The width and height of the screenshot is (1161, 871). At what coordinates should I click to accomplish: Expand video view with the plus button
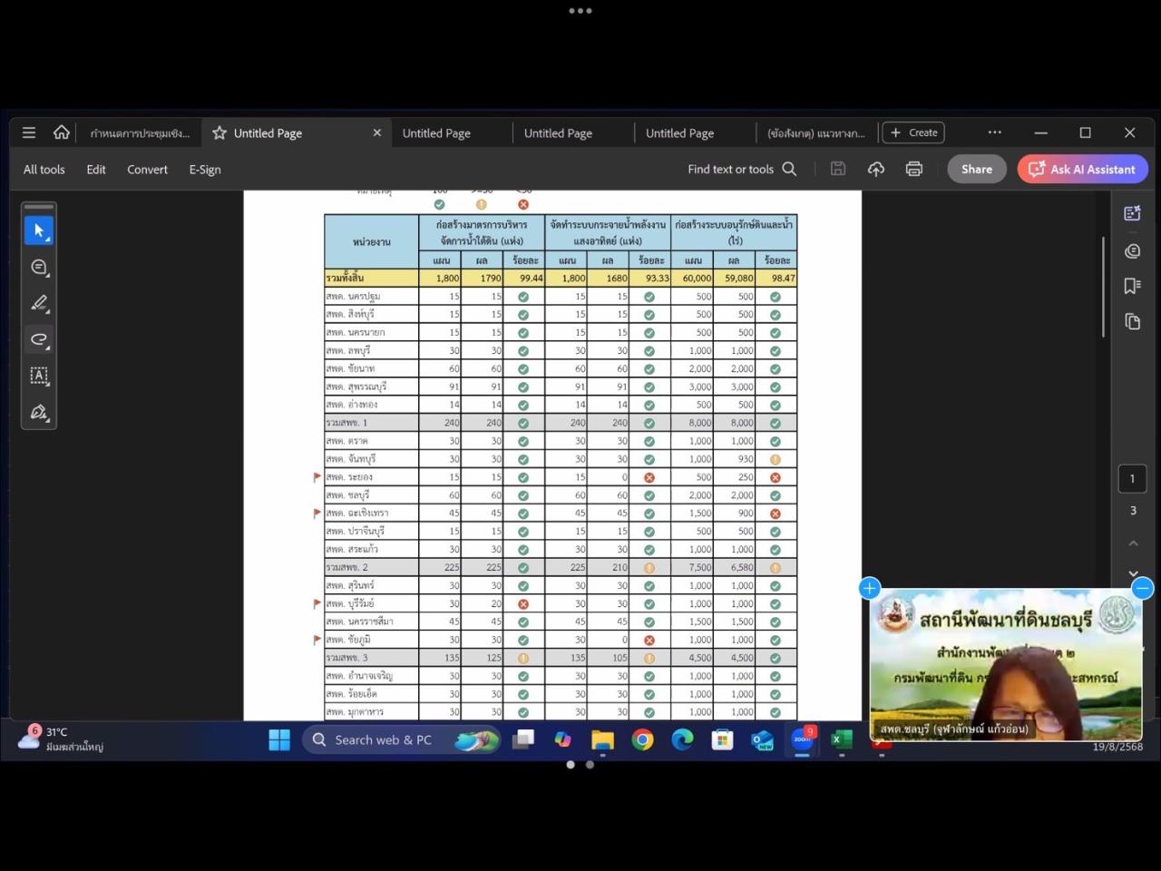[869, 588]
